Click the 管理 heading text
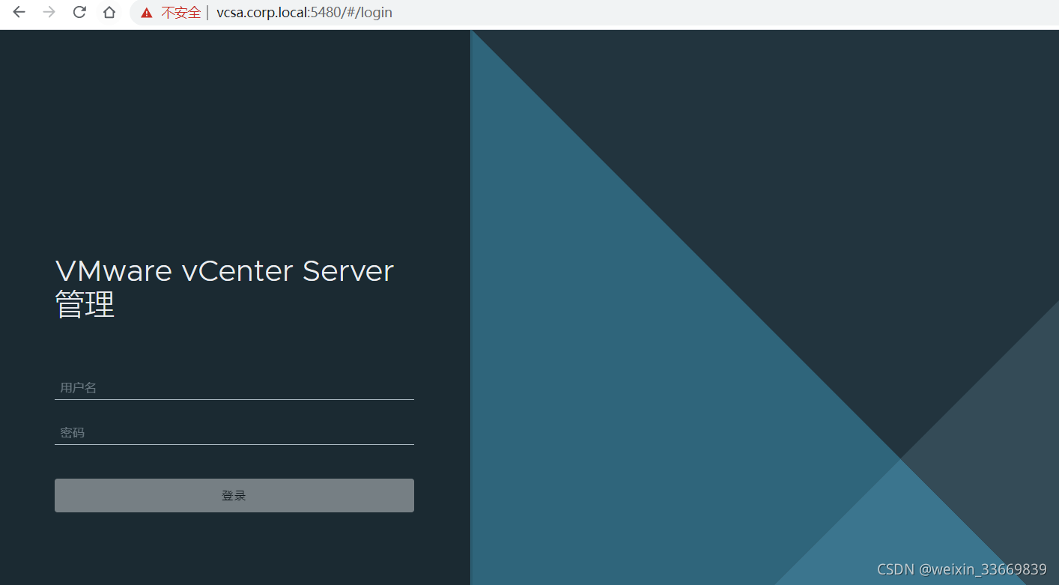This screenshot has width=1059, height=585. point(85,305)
